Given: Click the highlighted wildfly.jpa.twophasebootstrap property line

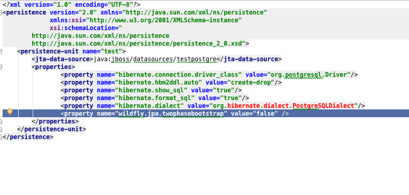Looking at the screenshot, I should click(204, 114).
